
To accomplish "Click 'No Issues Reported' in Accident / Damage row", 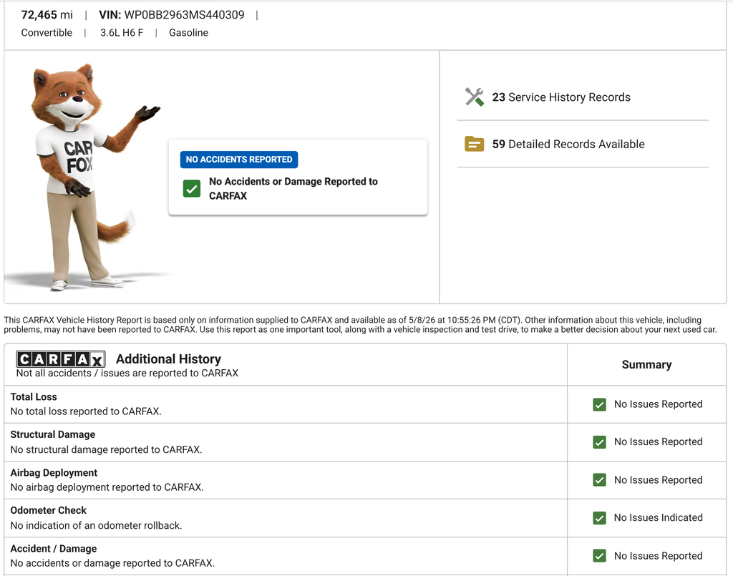I will click(659, 555).
